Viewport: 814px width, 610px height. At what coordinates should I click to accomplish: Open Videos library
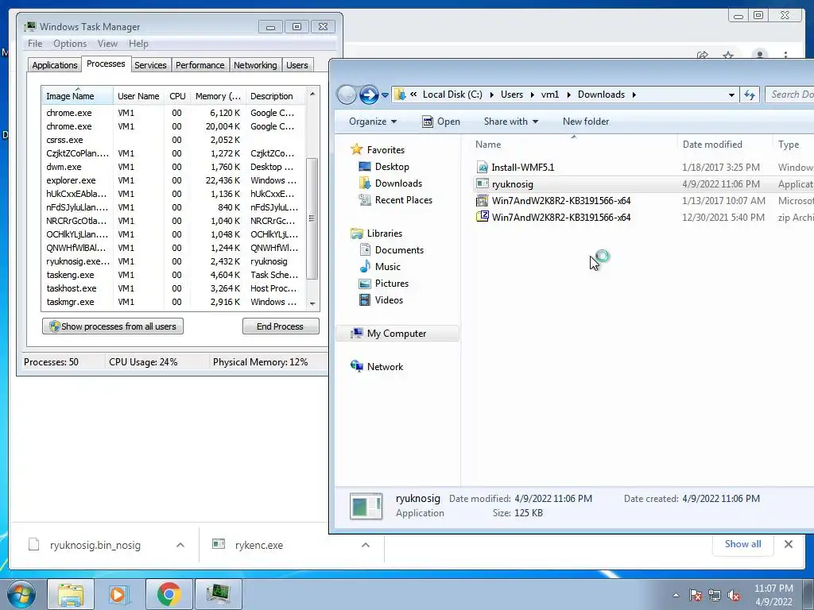[x=389, y=299]
